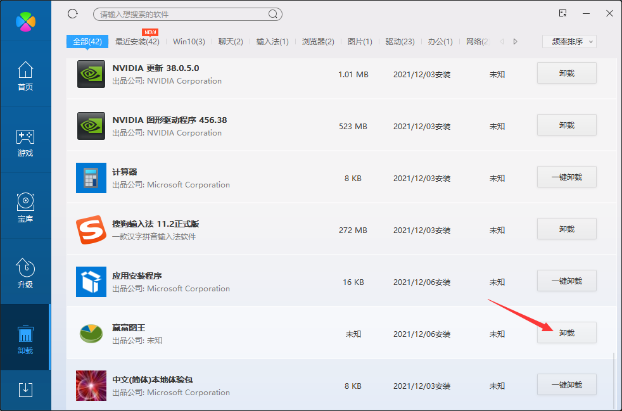
Task: Uninstall 赢富图王
Action: click(567, 333)
